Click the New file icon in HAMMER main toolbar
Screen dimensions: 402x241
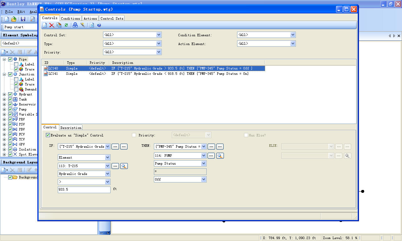click(7, 19)
